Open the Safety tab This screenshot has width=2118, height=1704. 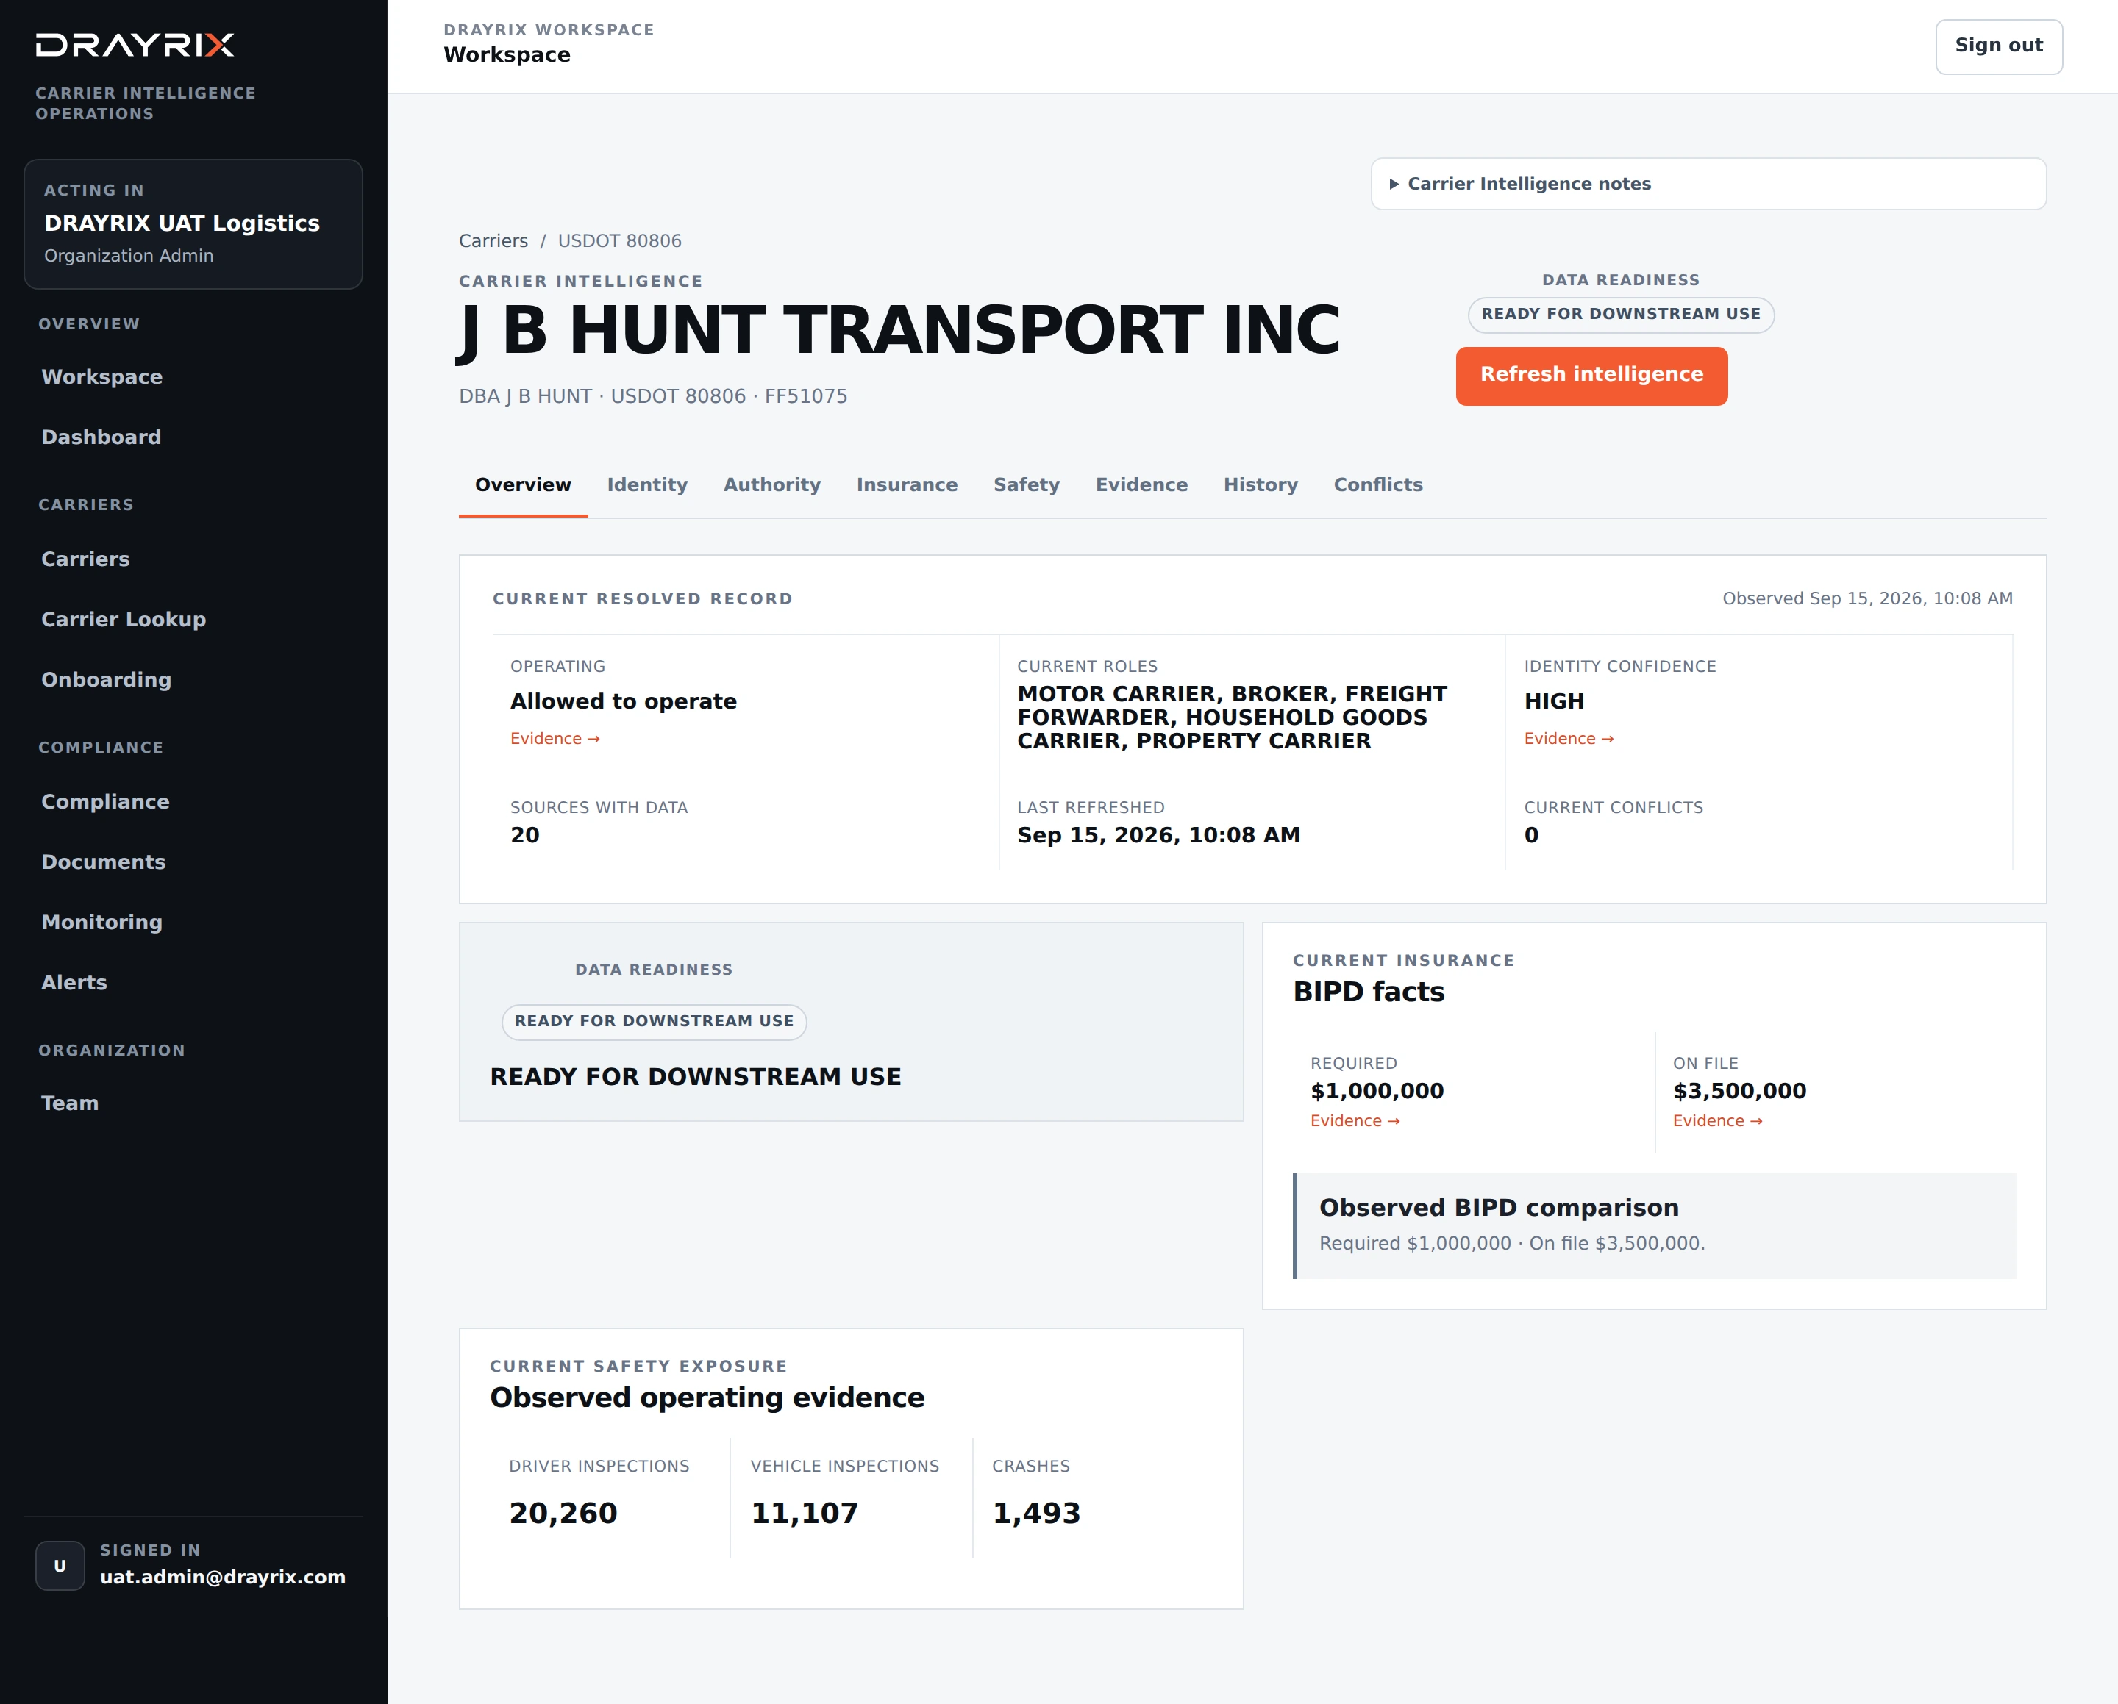tap(1027, 485)
